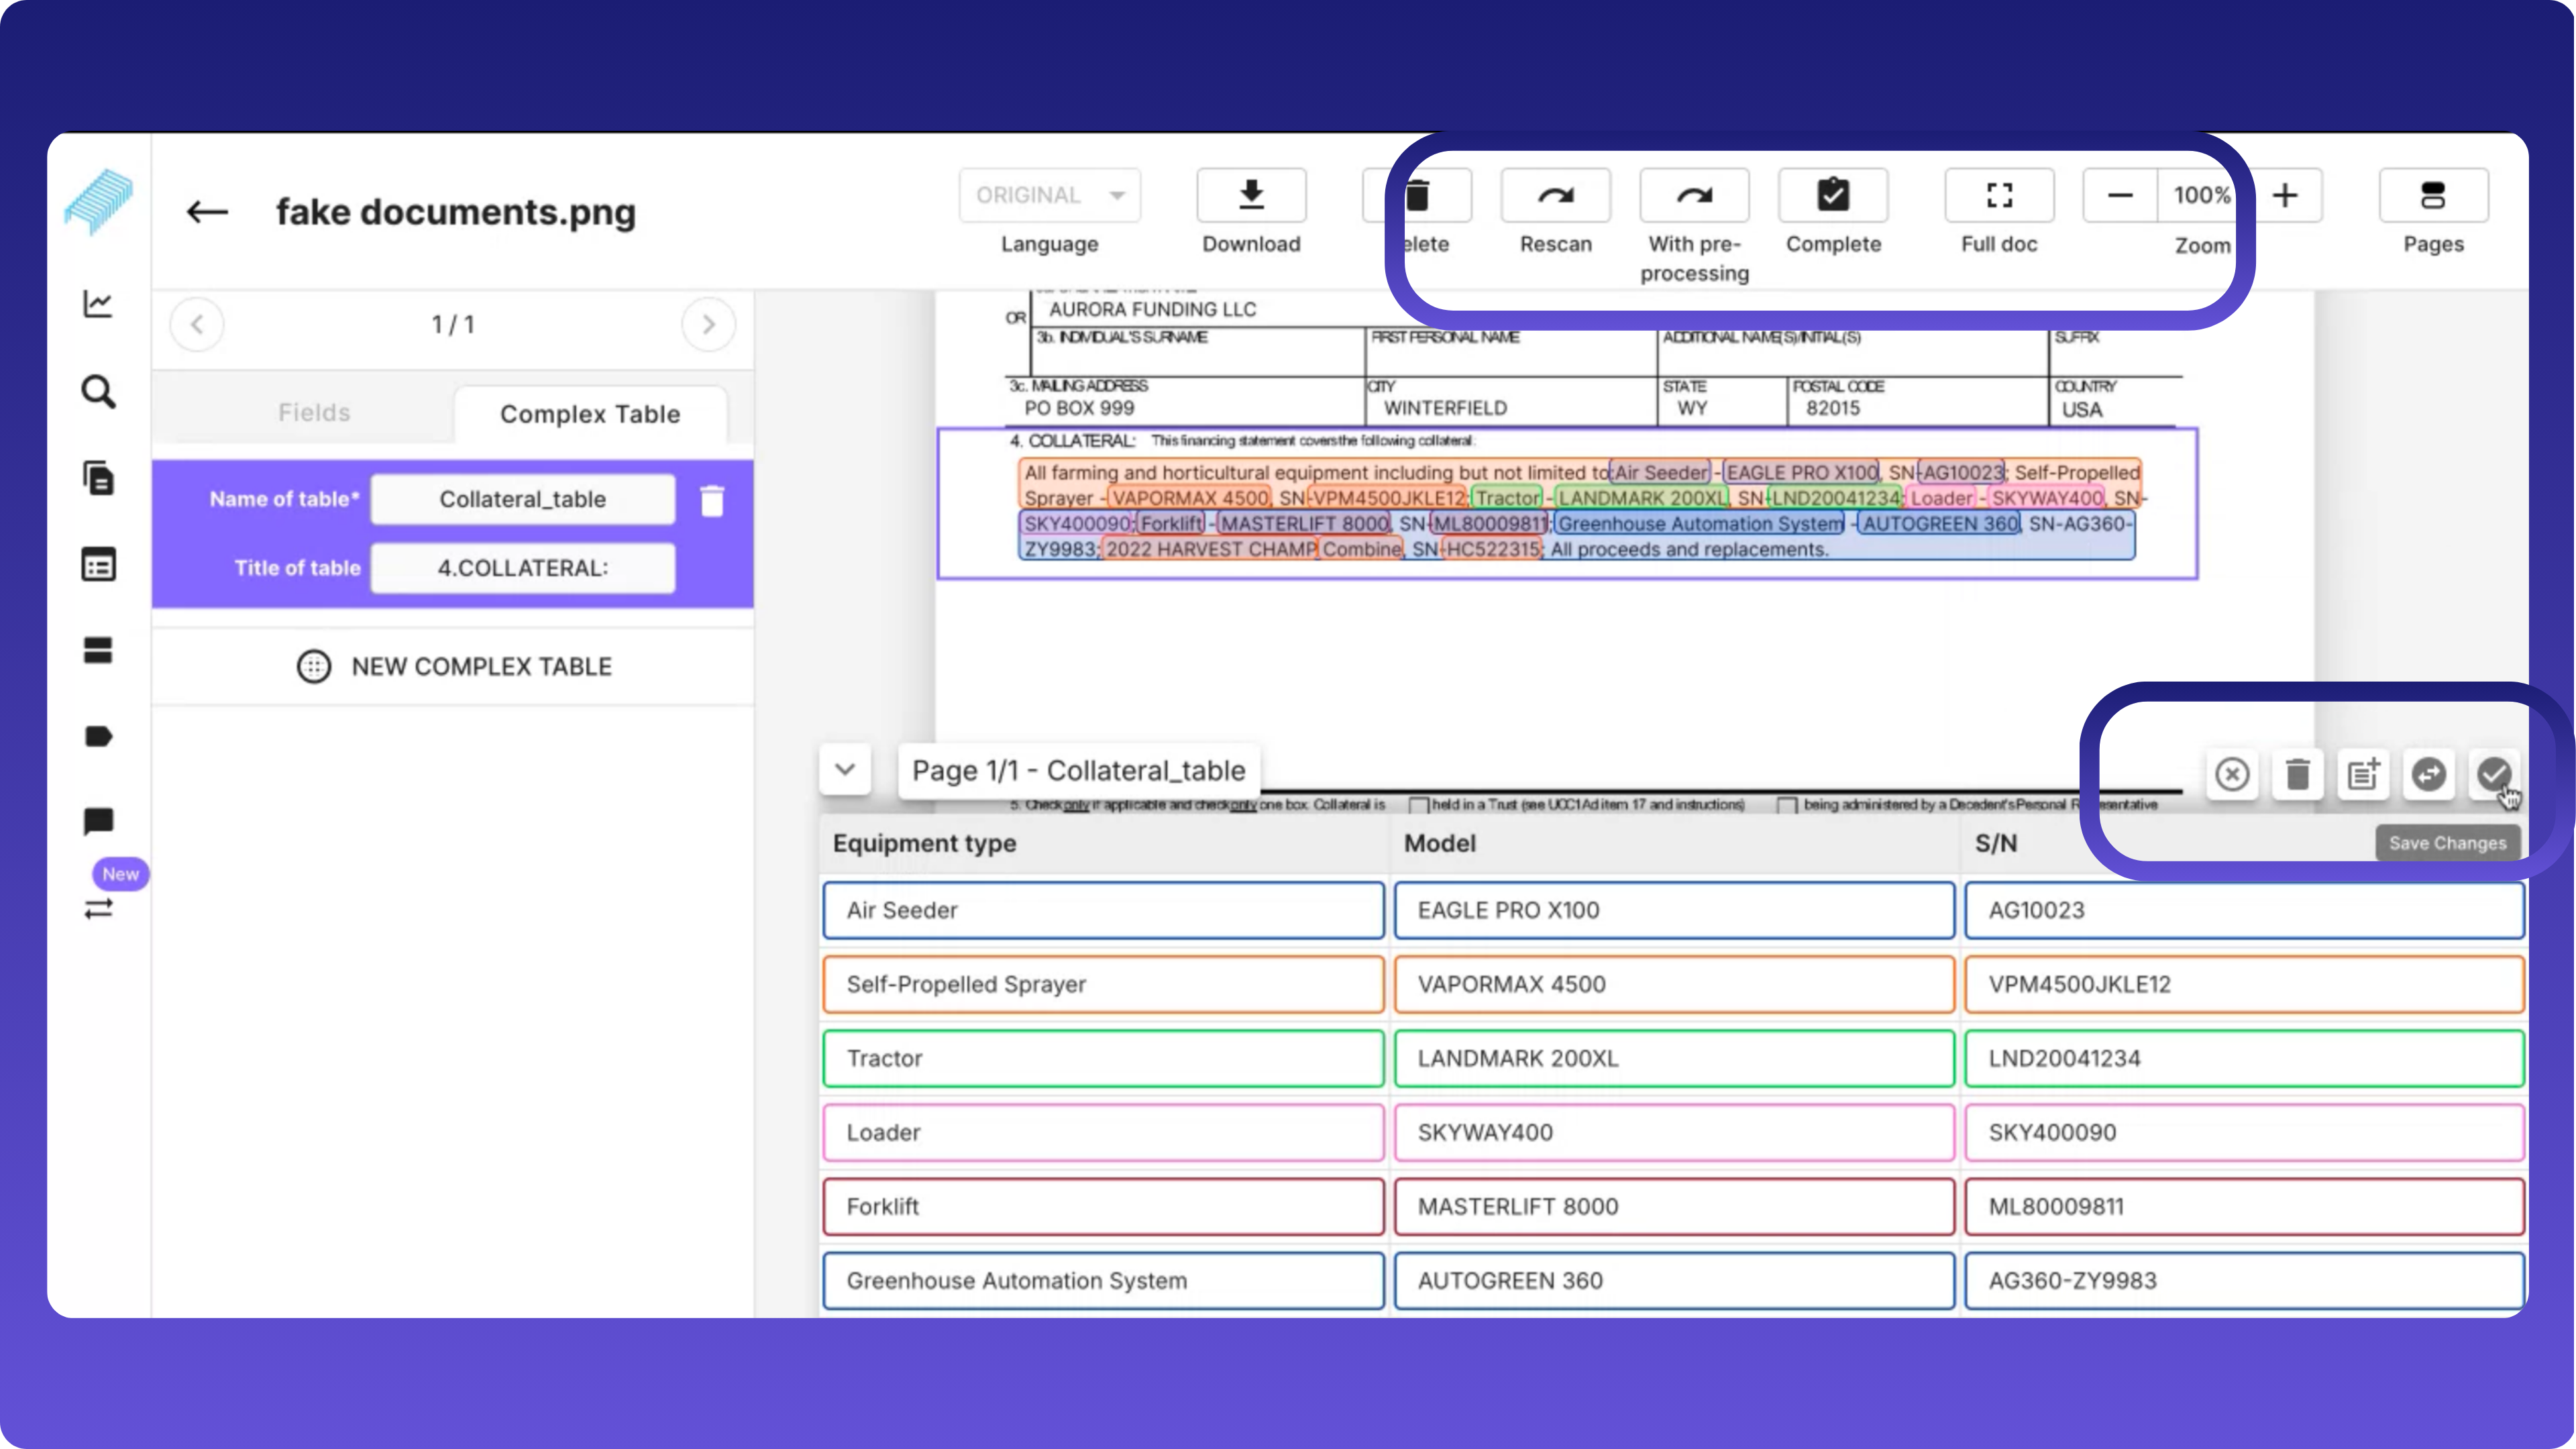Open the analytics chart sidebar icon
The width and height of the screenshot is (2576, 1449).
click(98, 303)
